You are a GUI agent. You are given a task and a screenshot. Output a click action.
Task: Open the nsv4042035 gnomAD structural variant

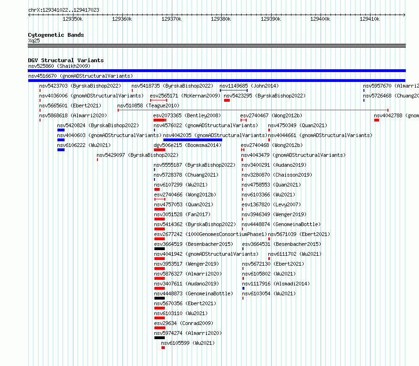point(215,135)
